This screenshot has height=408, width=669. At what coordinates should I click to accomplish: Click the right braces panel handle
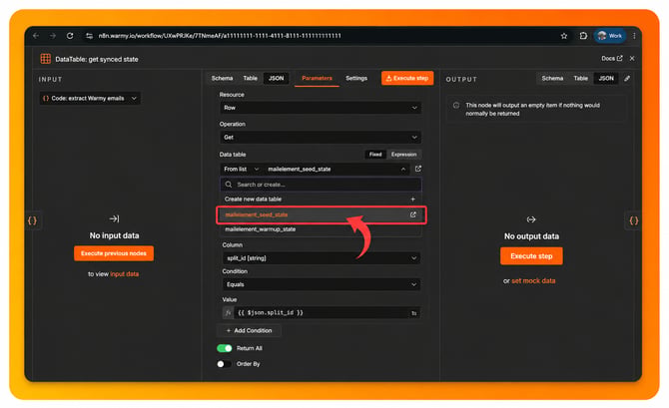coord(634,220)
